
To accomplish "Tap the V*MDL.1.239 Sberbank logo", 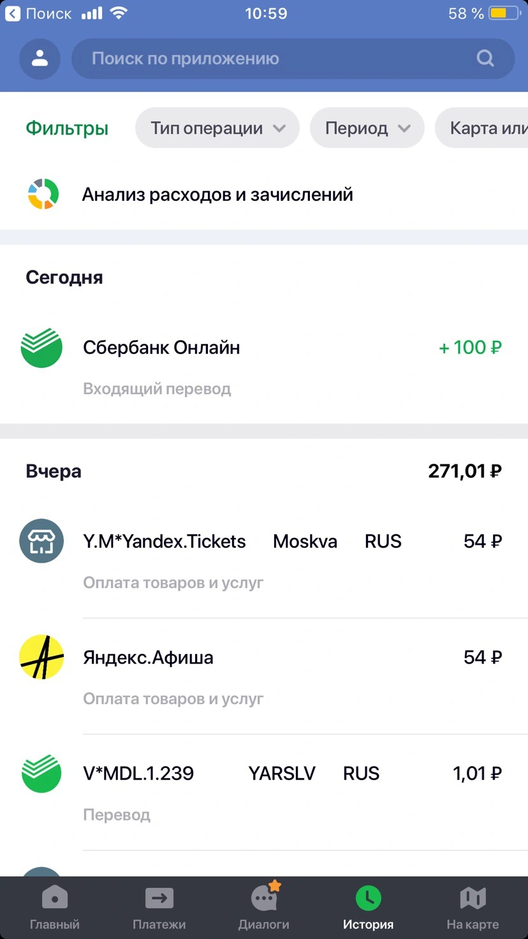I will [41, 773].
